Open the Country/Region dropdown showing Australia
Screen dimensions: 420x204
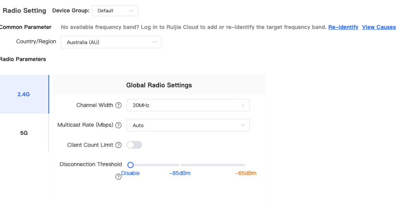tap(111, 42)
